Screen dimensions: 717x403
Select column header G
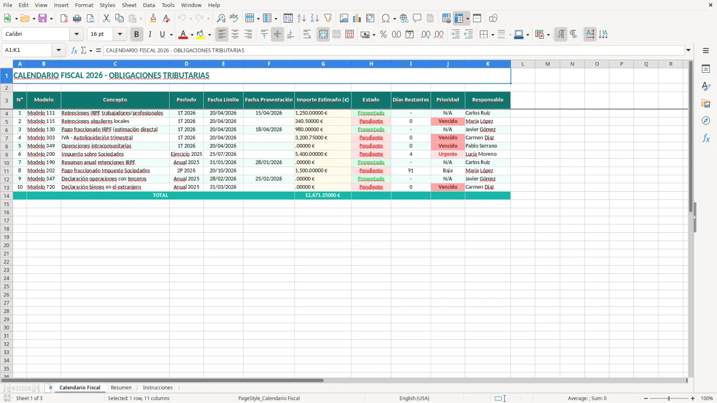point(323,64)
